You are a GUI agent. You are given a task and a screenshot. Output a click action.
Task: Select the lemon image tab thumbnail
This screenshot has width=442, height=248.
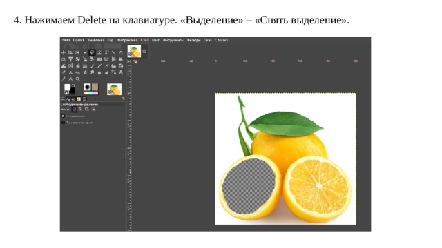tap(134, 52)
